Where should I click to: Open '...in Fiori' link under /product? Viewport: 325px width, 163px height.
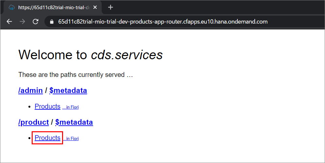click(71, 139)
